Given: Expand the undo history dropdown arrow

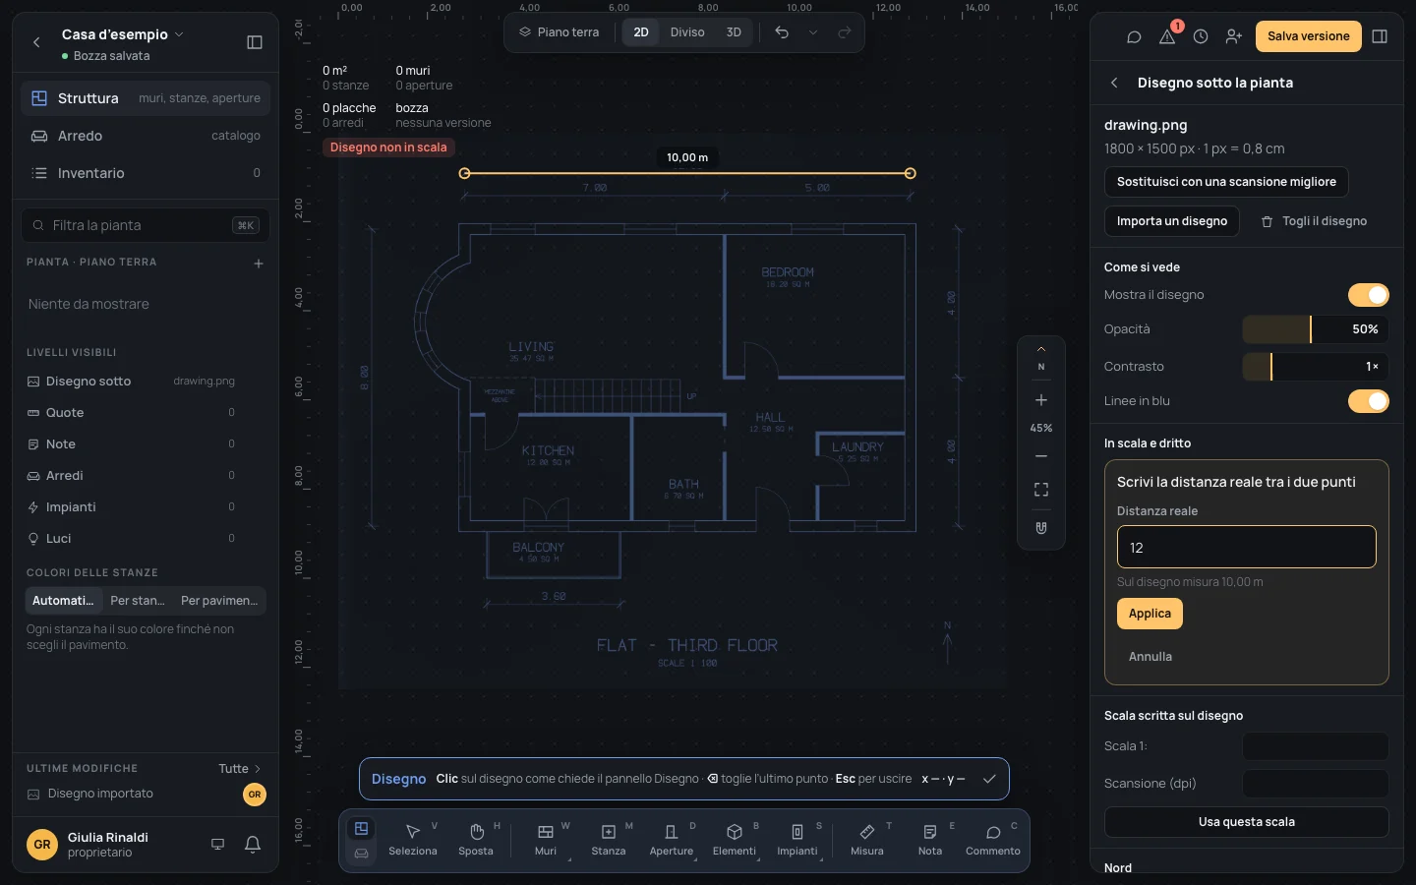Looking at the screenshot, I should coord(813,32).
